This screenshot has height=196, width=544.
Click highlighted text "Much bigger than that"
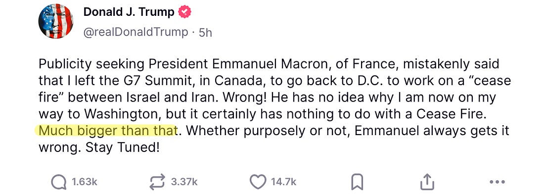click(108, 131)
